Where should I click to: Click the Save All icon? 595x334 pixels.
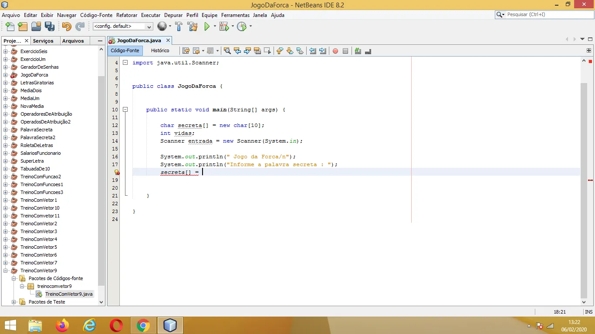pyautogui.click(x=50, y=27)
